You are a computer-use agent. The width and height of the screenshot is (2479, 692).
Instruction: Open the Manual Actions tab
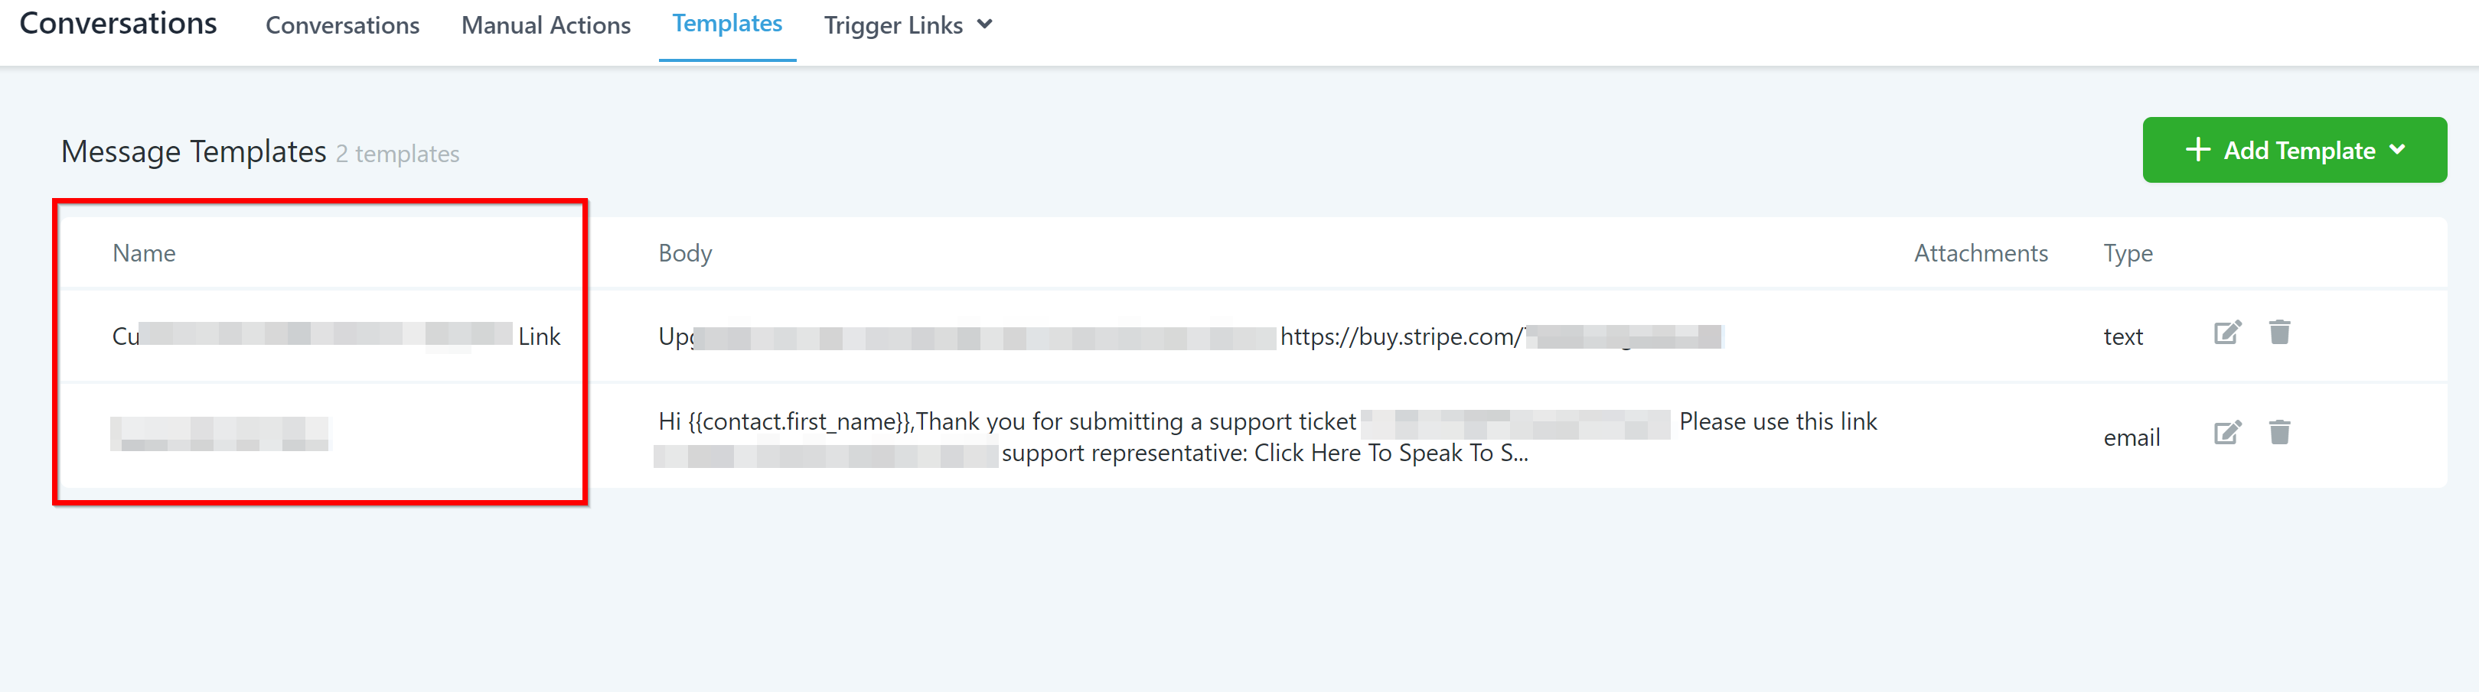[x=546, y=25]
